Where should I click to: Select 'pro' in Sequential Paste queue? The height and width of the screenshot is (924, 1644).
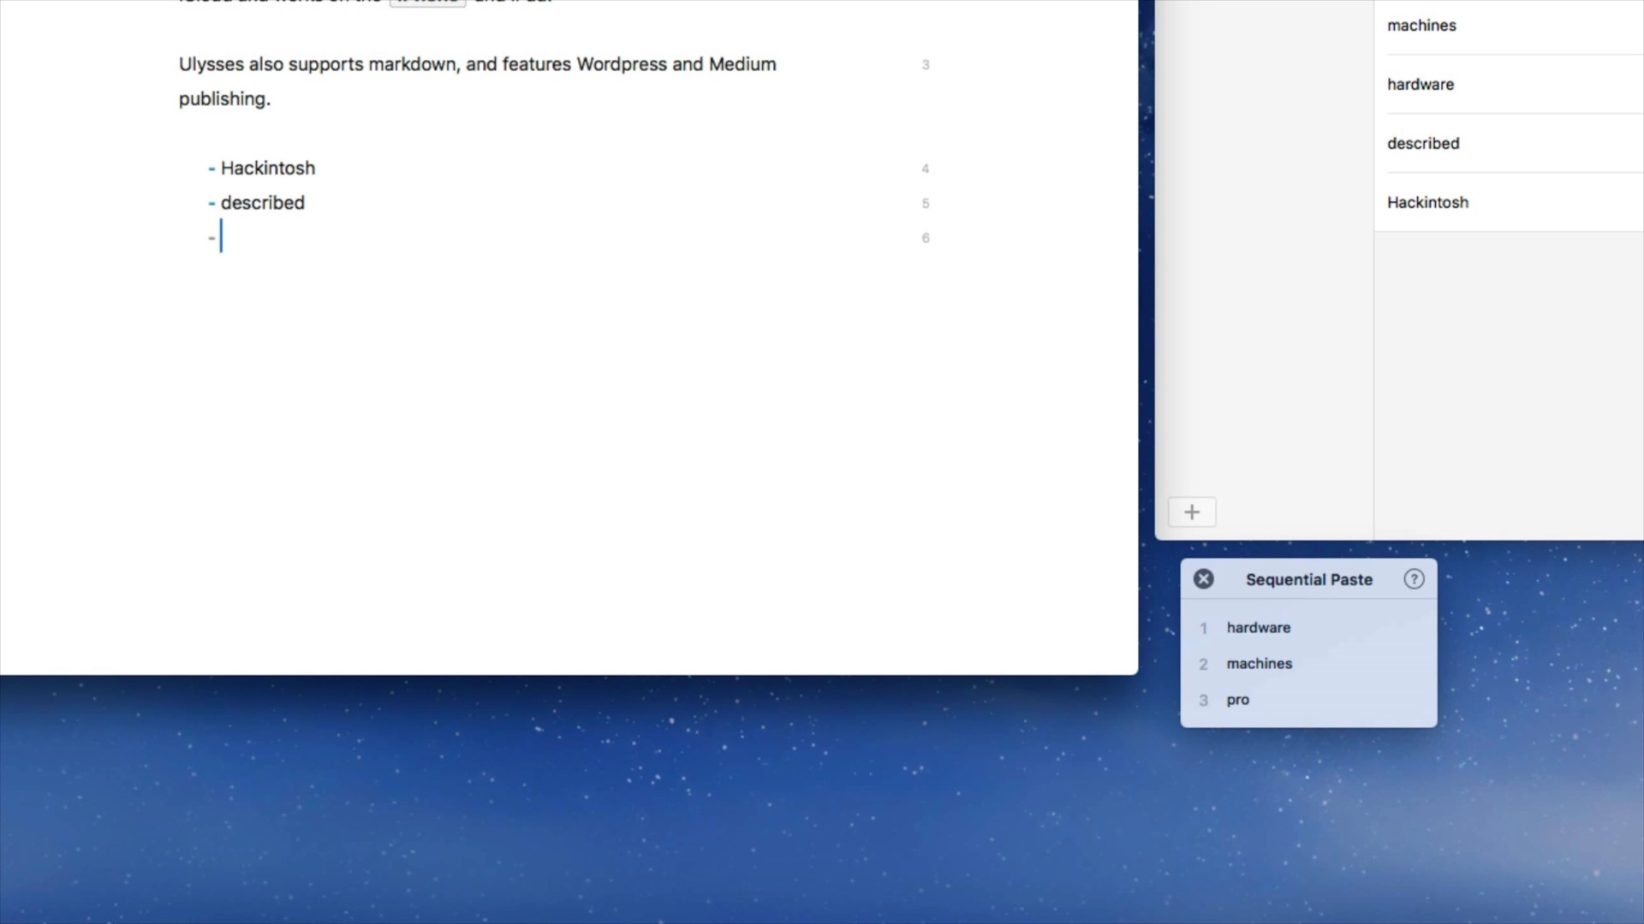pos(1237,700)
